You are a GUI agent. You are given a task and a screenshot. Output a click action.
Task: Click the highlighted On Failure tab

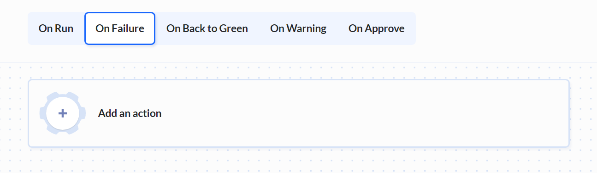[120, 28]
